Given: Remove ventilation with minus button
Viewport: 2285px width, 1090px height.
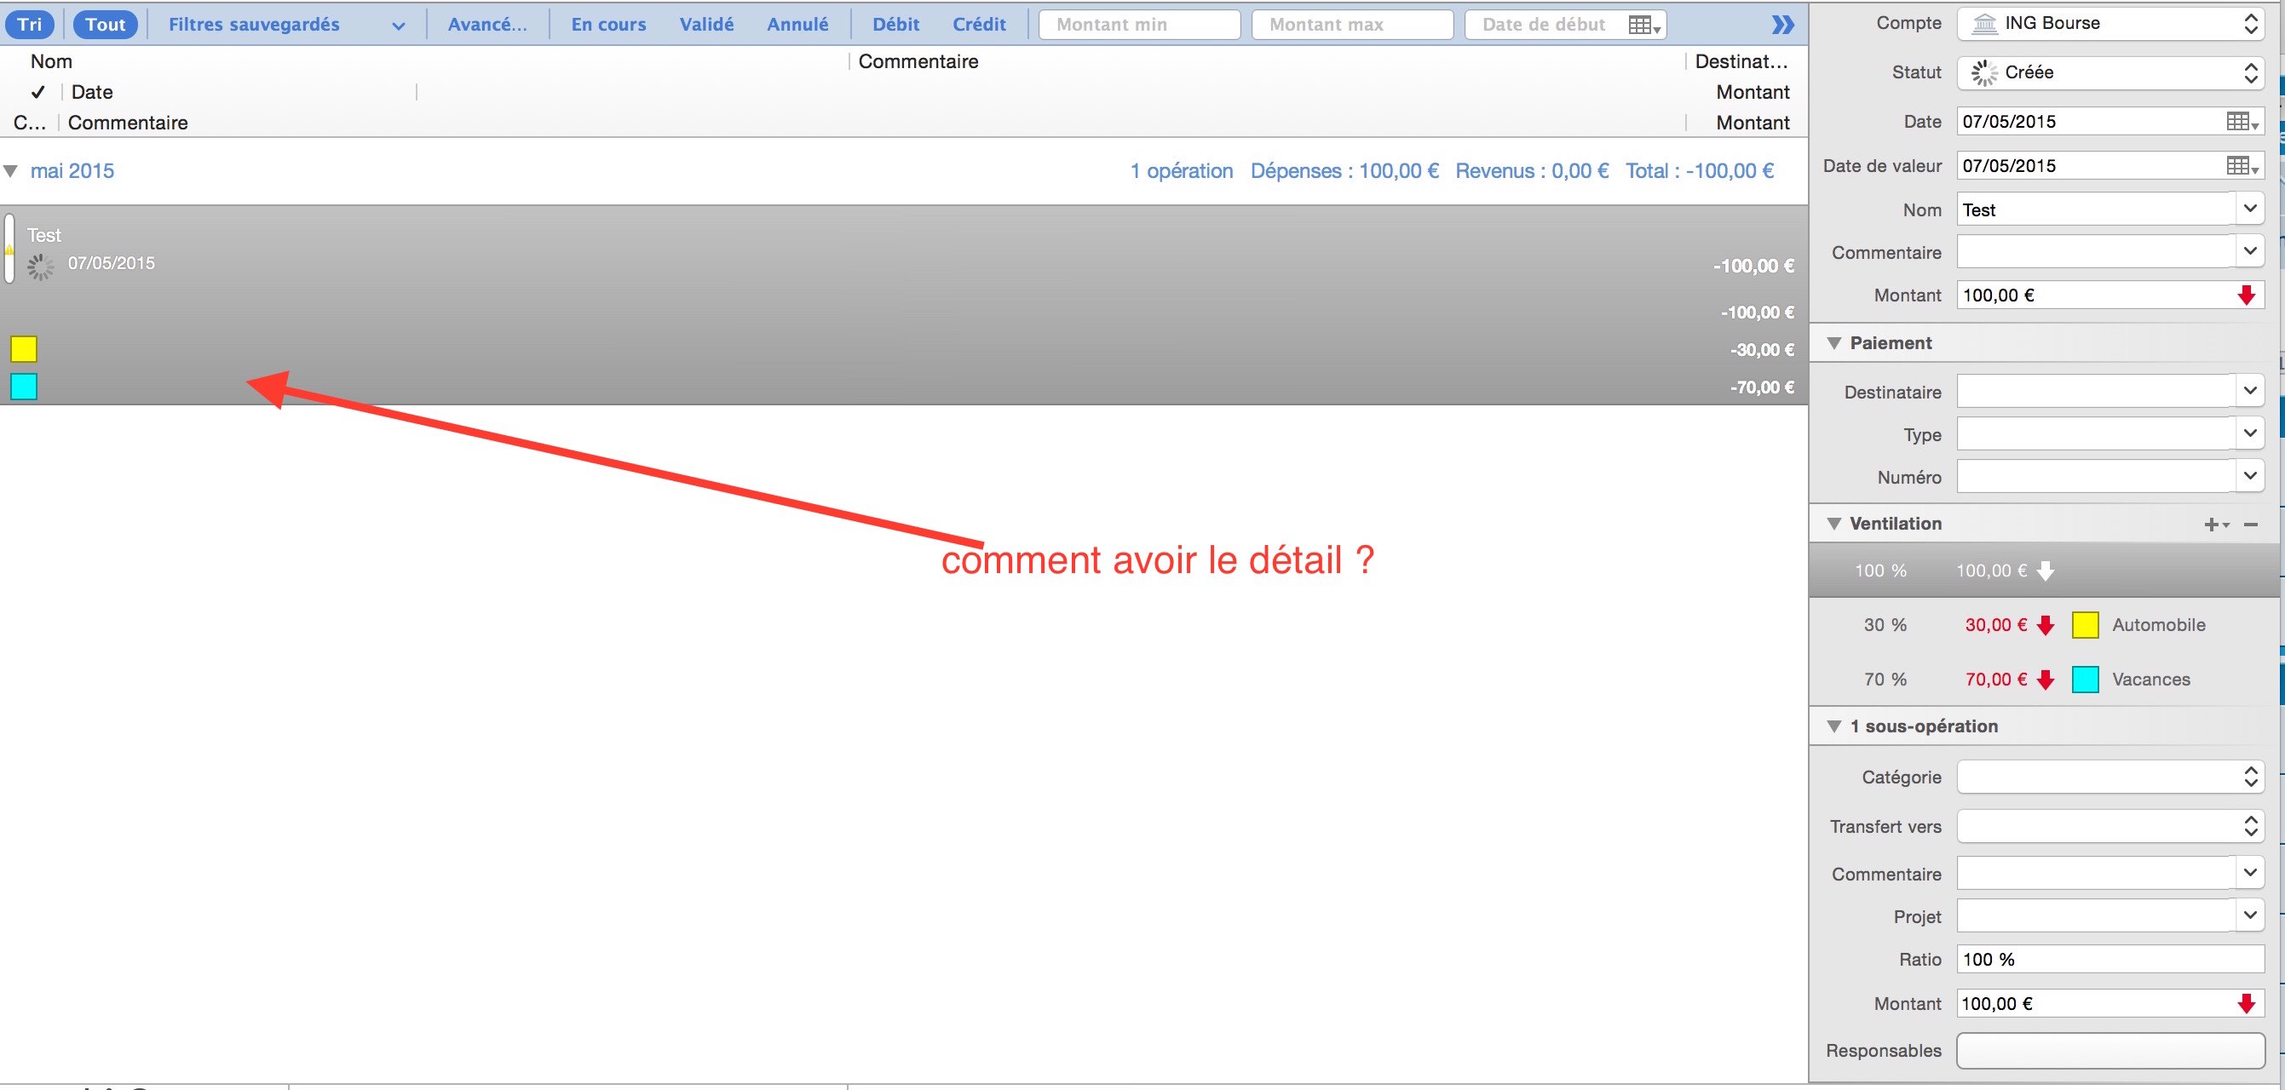Looking at the screenshot, I should pyautogui.click(x=2250, y=525).
